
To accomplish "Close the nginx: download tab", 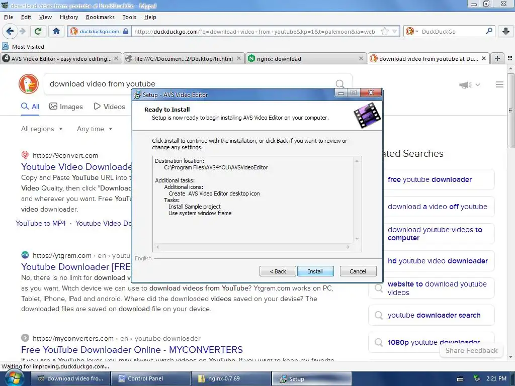I will coord(361,58).
